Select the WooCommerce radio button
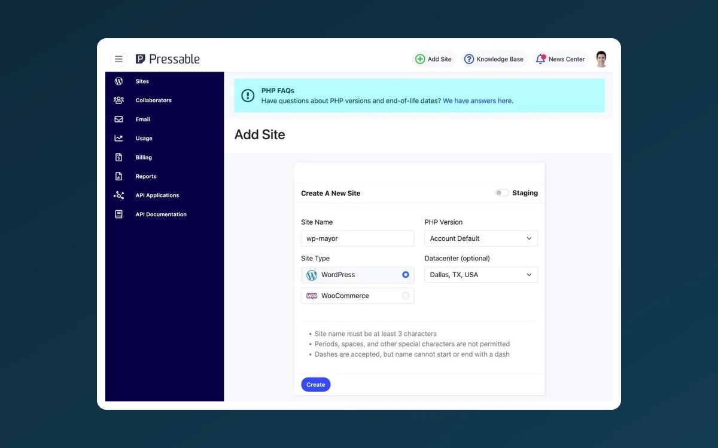This screenshot has width=718, height=448. click(x=406, y=296)
